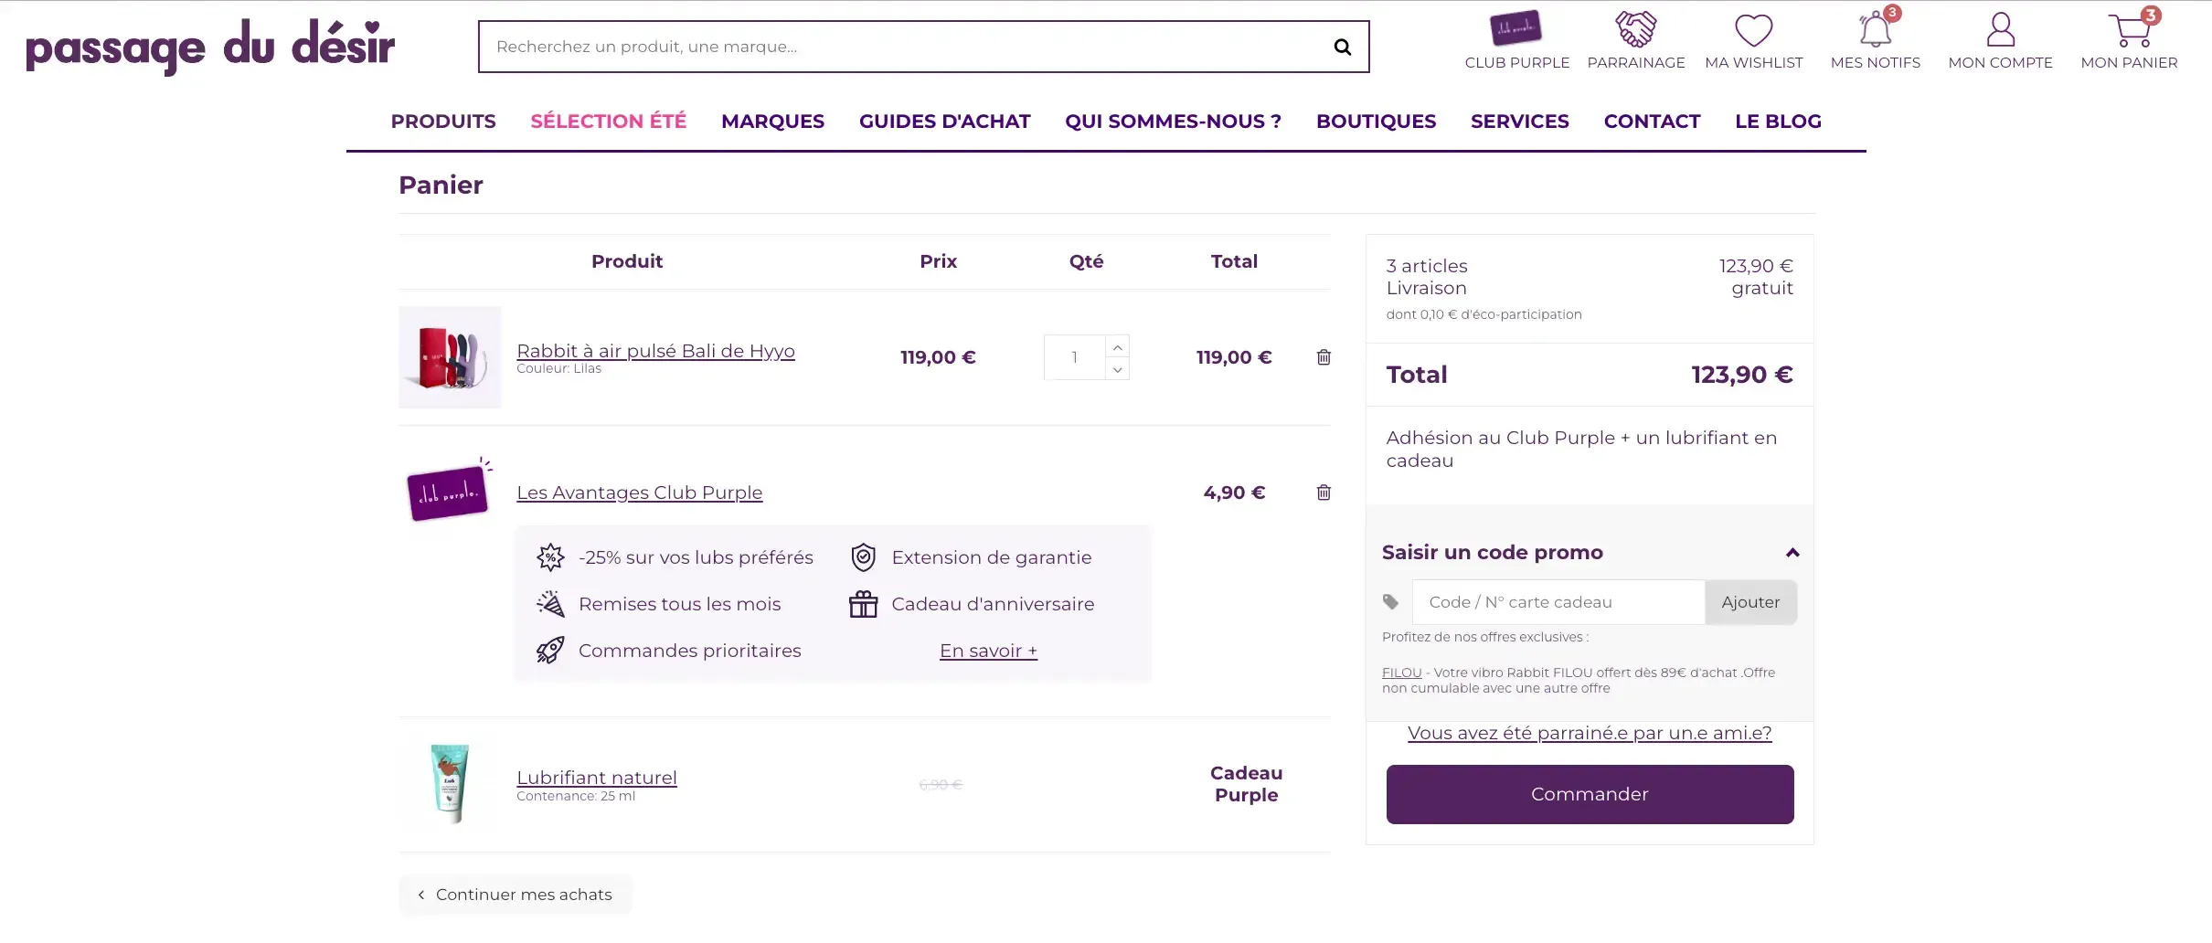This screenshot has height=943, width=2212.
Task: Click the Commandes prioritaires rocket icon
Action: (550, 651)
